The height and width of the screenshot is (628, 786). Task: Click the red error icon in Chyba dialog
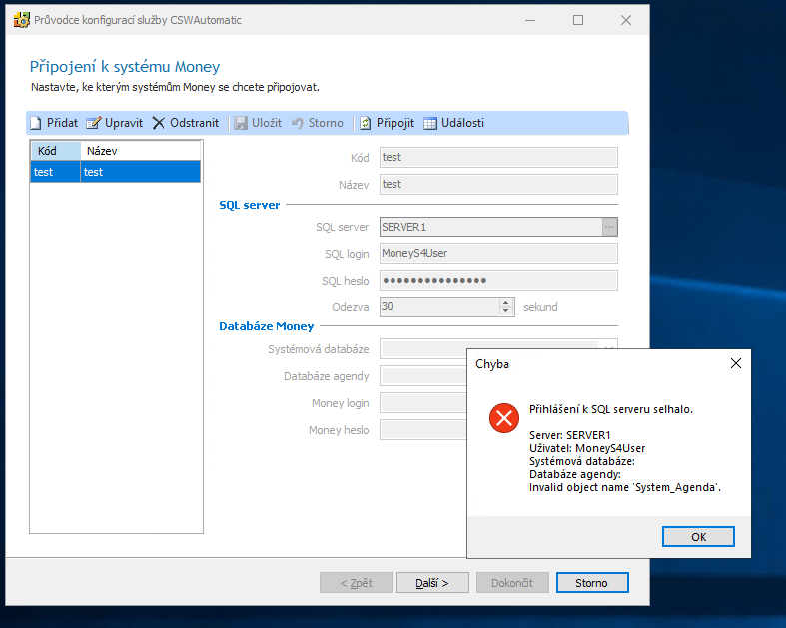[504, 417]
